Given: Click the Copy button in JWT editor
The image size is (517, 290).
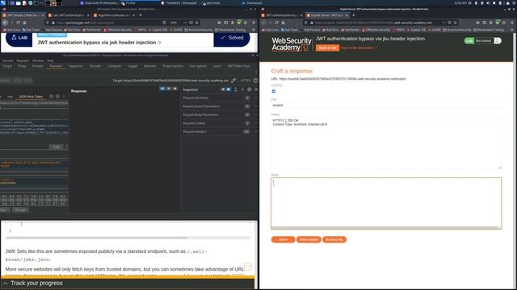Looking at the screenshot, I should coord(56,147).
